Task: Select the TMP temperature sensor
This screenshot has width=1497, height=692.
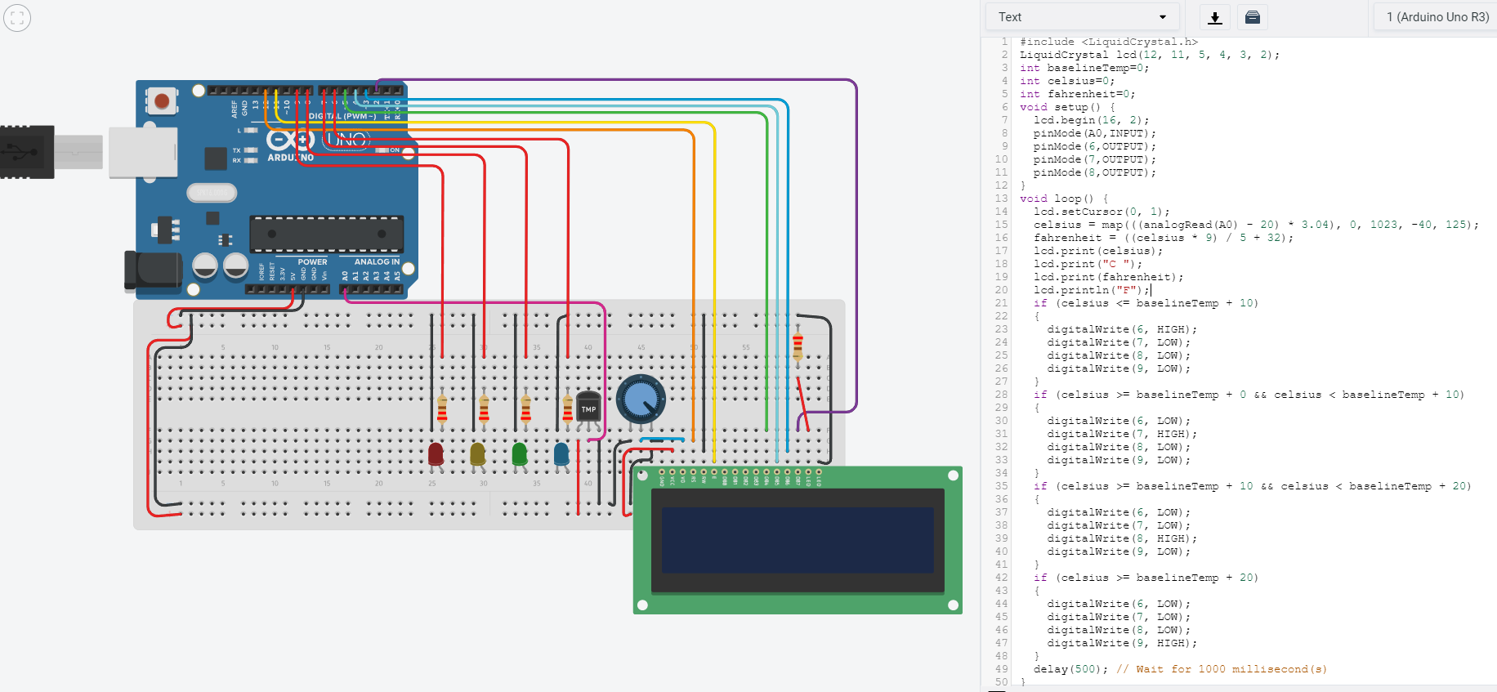Action: (x=588, y=407)
